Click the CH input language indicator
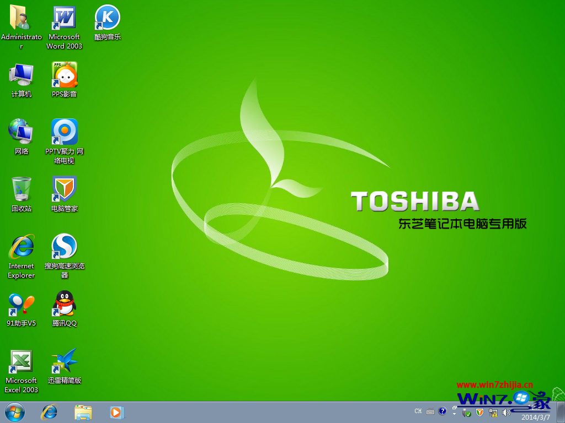The image size is (565, 423). tap(418, 411)
